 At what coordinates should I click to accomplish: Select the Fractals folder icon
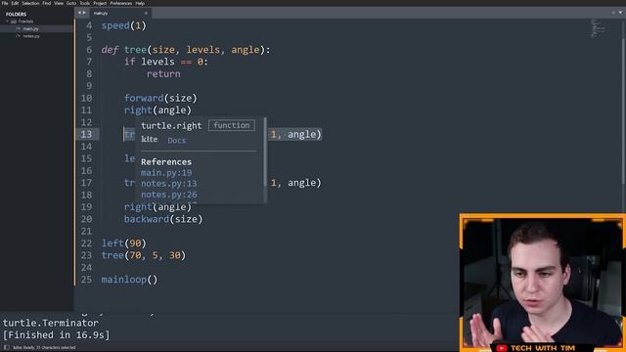click(14, 22)
